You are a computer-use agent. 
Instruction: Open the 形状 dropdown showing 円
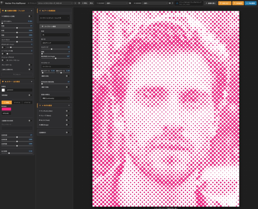coord(55,35)
